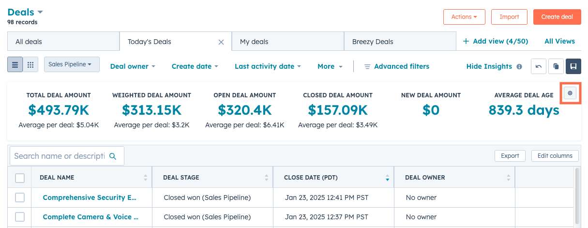This screenshot has width=588, height=228.
Task: Click the search name or description field
Action: point(60,156)
